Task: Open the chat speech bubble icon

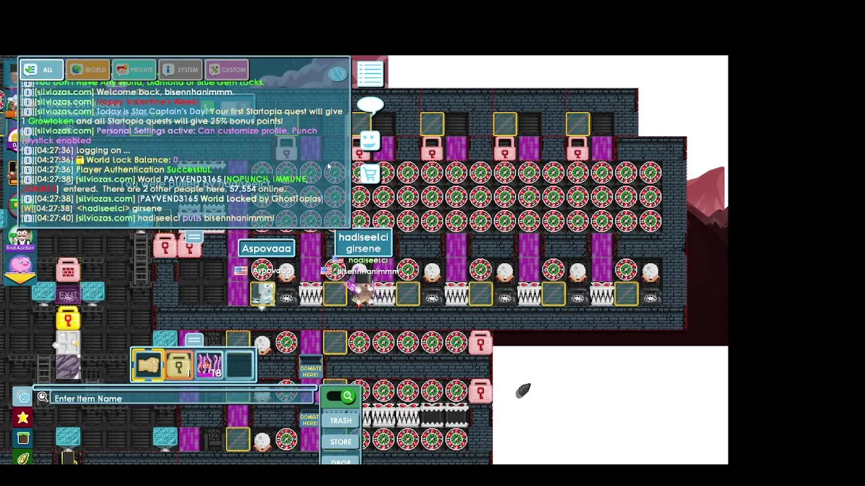Action: (370, 105)
